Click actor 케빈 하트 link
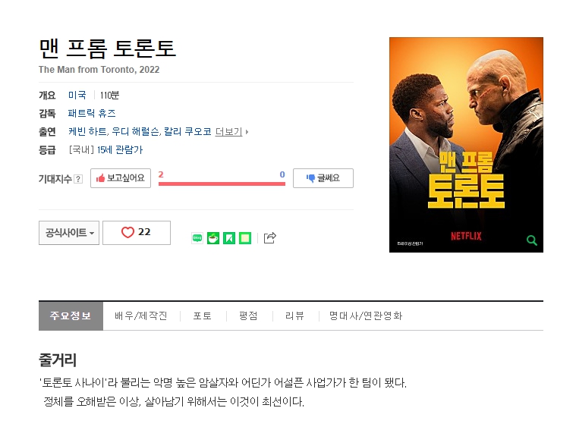Image resolution: width=576 pixels, height=427 pixels. 87,131
